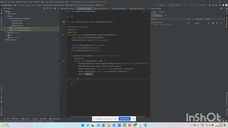This screenshot has height=128, width=228.
Task: Open the Project view Android dropdown
Action: (x=9, y=9)
